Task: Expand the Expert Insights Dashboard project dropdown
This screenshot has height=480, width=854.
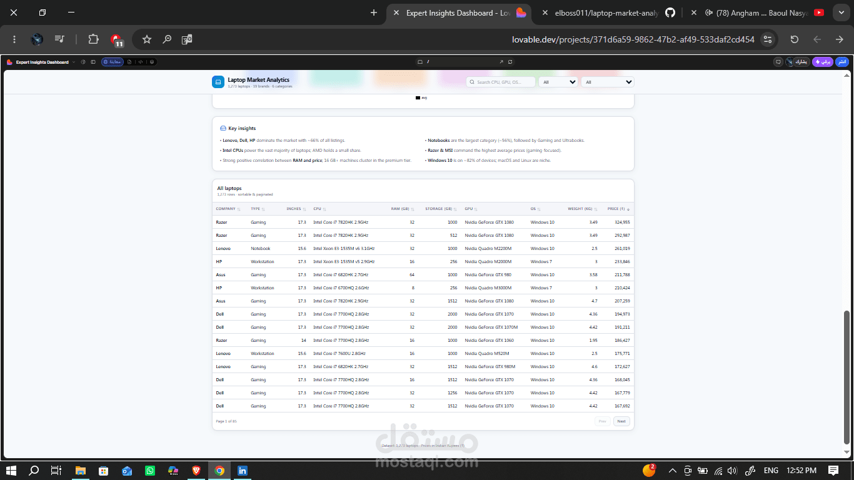Action: pyautogui.click(x=74, y=62)
